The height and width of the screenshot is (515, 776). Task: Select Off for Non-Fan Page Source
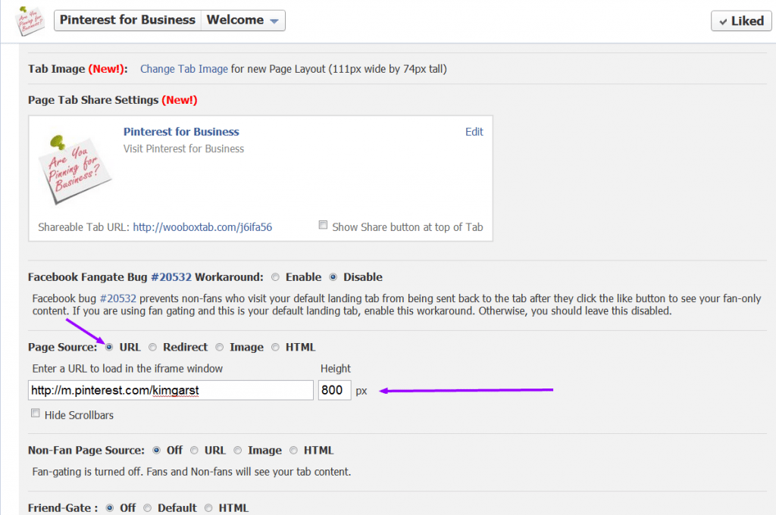pyautogui.click(x=156, y=450)
